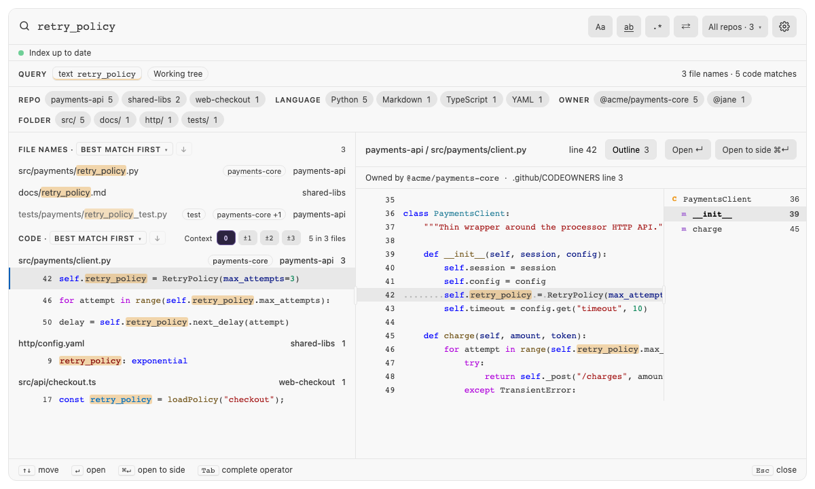Toggle case-sensitive Aa matching
The width and height of the screenshot is (815, 489).
600,26
